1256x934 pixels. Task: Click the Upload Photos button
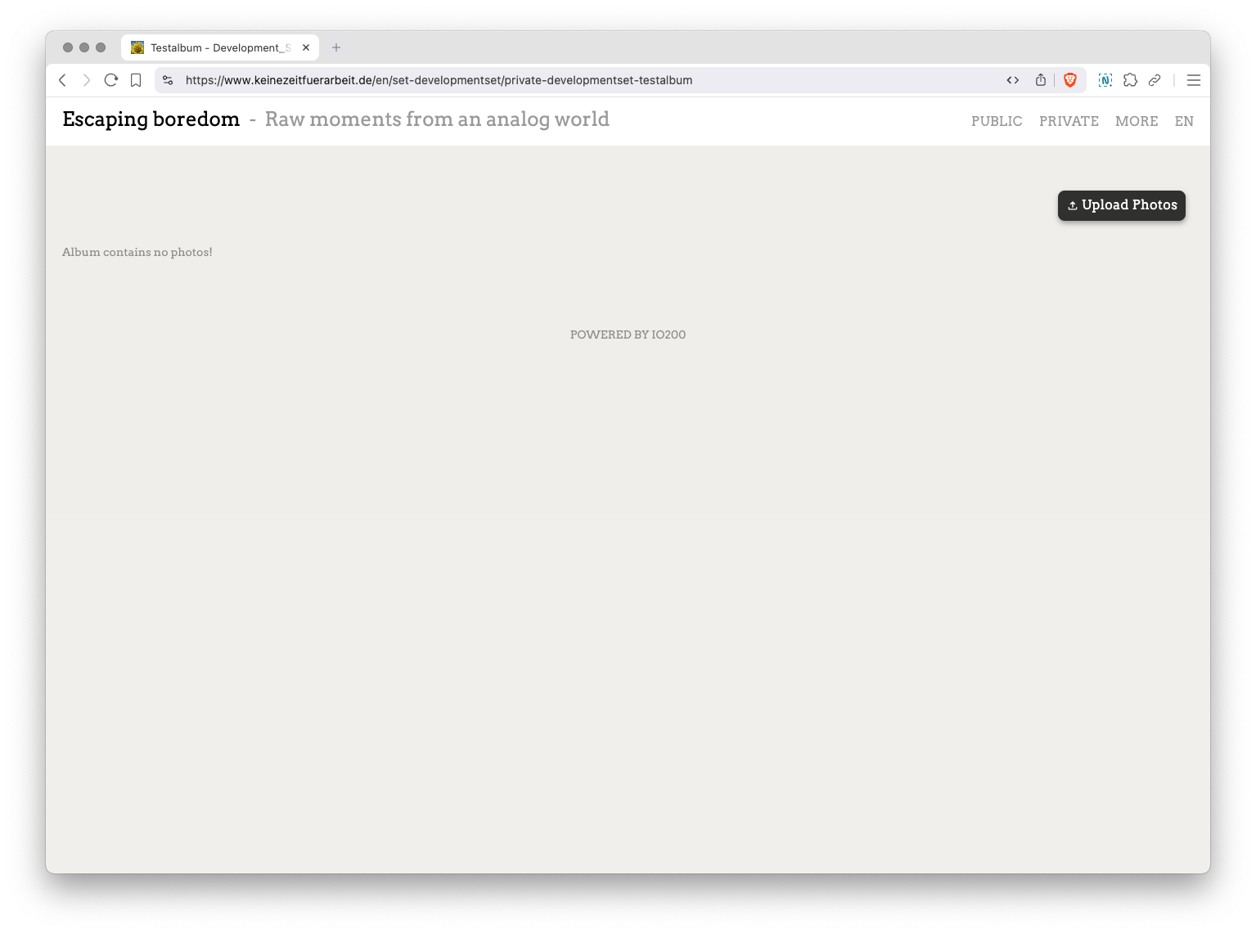point(1121,205)
